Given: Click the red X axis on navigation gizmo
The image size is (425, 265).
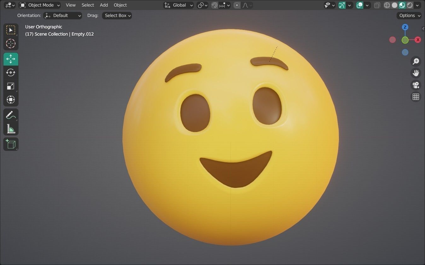Looking at the screenshot, I should [418, 40].
